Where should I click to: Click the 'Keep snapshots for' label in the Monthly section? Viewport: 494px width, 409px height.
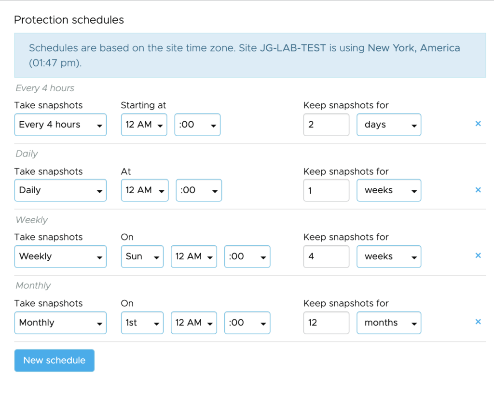(x=346, y=303)
